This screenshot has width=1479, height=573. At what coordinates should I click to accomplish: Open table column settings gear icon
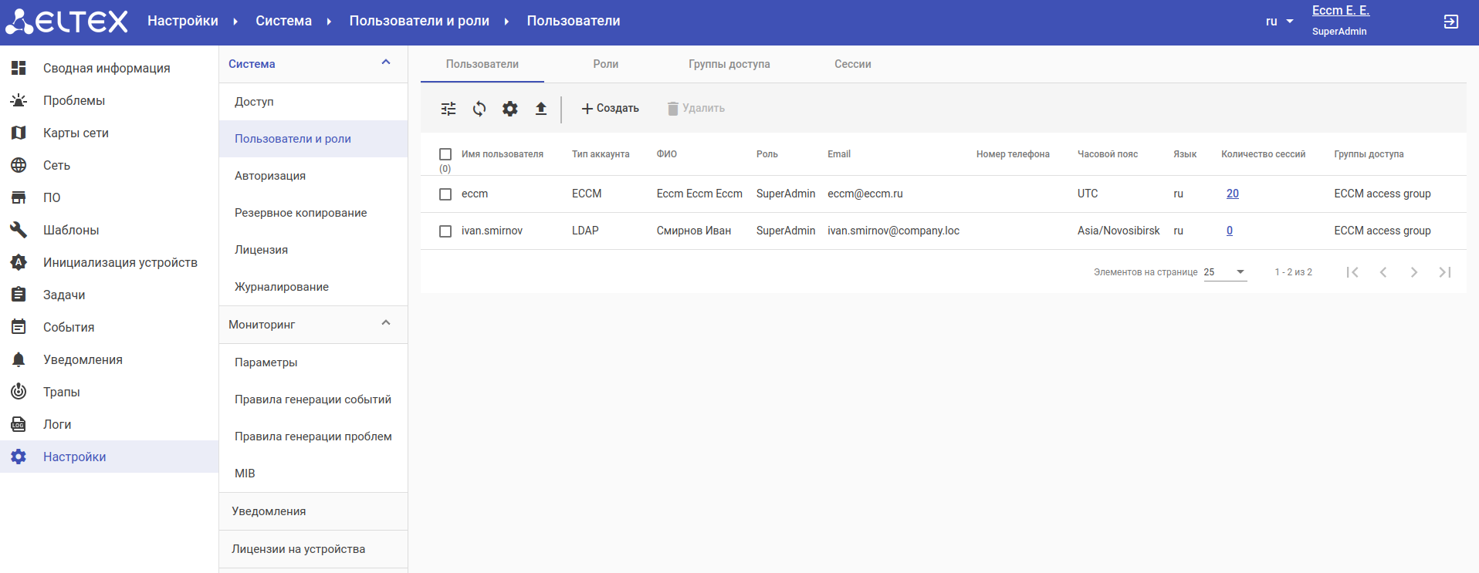510,109
